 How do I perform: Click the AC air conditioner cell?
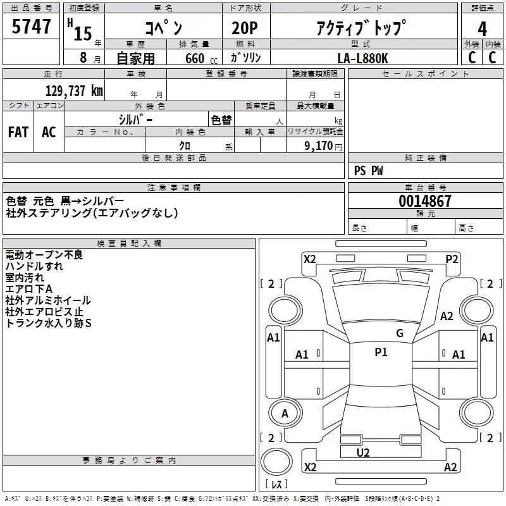pyautogui.click(x=49, y=132)
